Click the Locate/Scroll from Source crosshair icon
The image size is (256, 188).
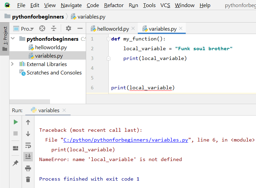pos(42,28)
